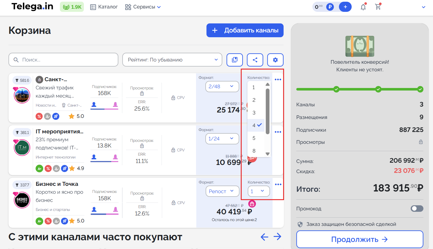Go to previous recommended channels arrow

tap(264, 237)
